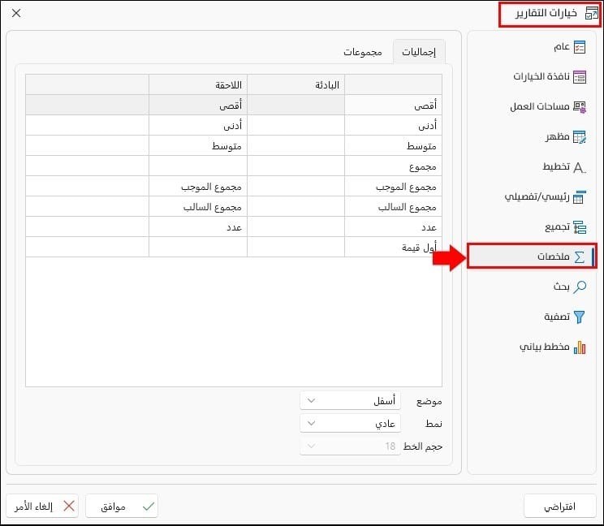Confirm with the موافق button
This screenshot has width=604, height=526.
(122, 507)
